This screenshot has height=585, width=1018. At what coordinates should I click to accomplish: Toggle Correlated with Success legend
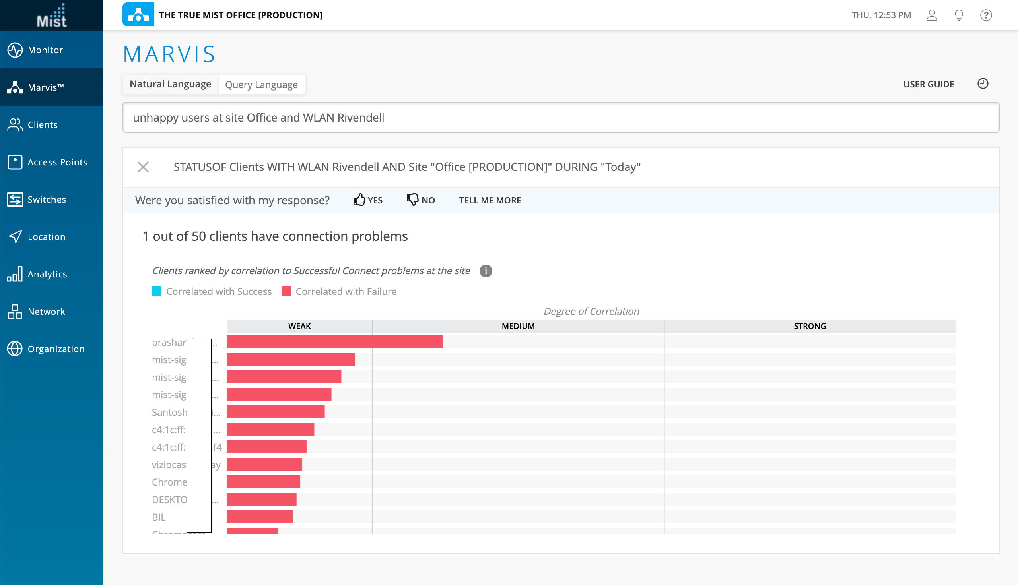(x=212, y=291)
